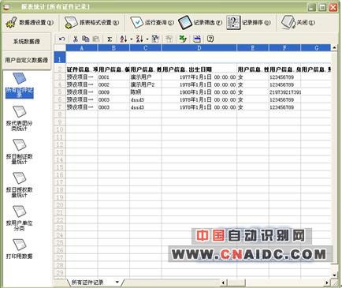Click the scissors cut icon
This screenshot has width=342, height=288.
click(76, 39)
